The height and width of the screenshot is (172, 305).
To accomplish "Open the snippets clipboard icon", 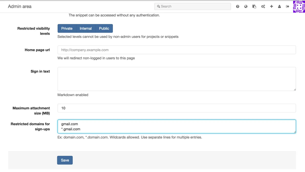I will click(254, 6).
